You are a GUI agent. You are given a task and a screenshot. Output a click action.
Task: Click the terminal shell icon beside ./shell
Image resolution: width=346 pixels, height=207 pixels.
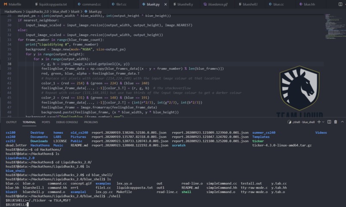click(289, 122)
